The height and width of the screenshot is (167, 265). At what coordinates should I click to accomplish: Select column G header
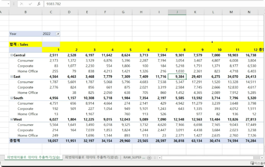click(123, 12)
